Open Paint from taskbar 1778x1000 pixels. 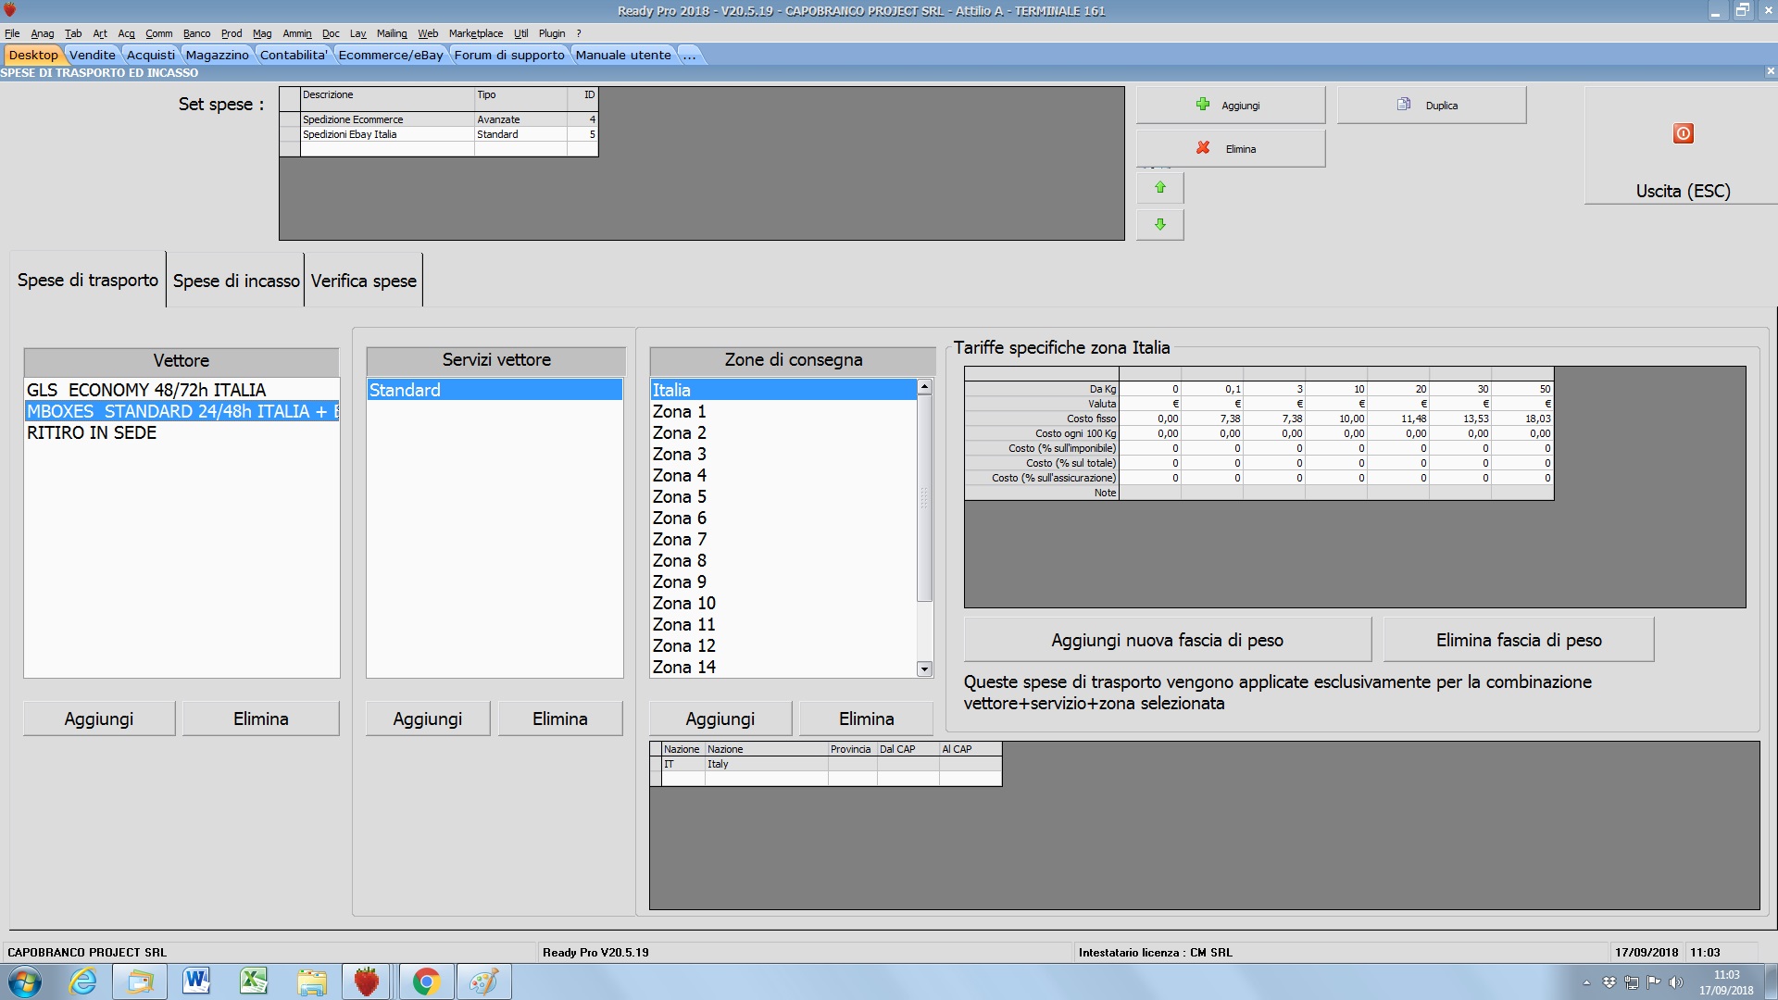pos(483,981)
